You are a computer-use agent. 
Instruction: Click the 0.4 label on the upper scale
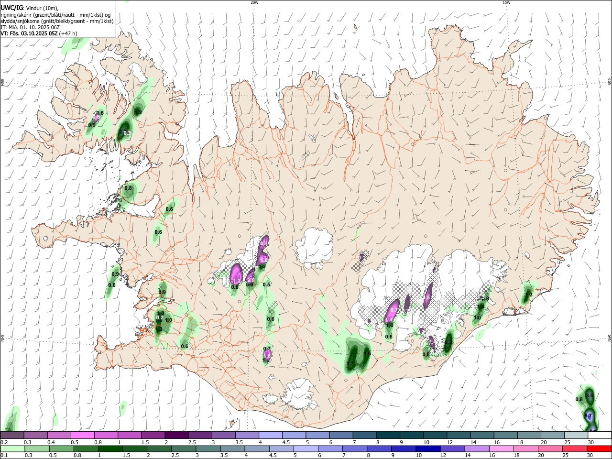pyautogui.click(x=51, y=442)
